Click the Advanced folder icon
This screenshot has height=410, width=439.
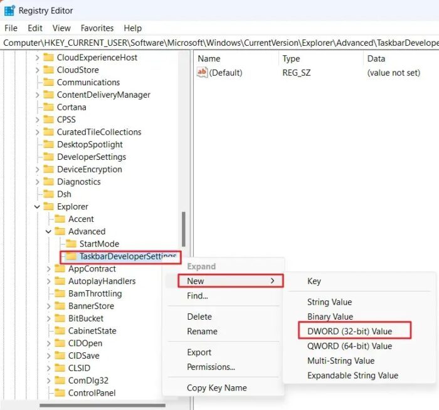pyautogui.click(x=60, y=231)
